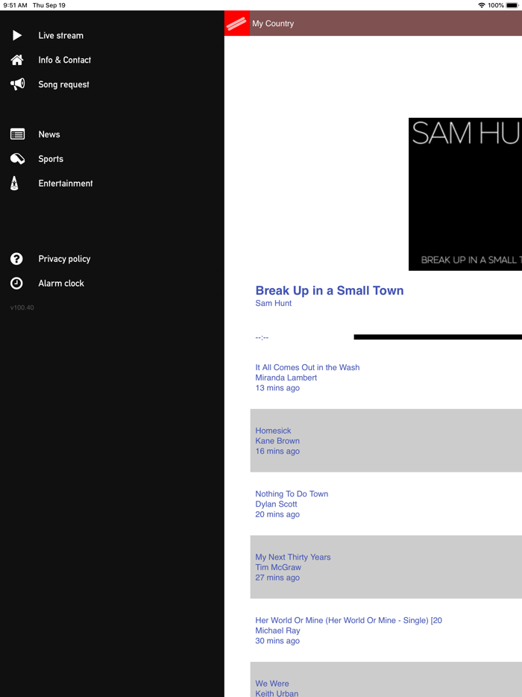The height and width of the screenshot is (697, 522).
Task: Open Info & Contact menu item
Action: click(x=64, y=60)
